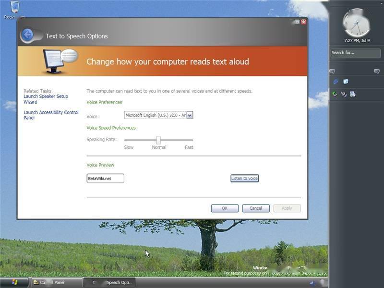This screenshot has width=384, height=288.
Task: Click the OK button
Action: pos(224,208)
